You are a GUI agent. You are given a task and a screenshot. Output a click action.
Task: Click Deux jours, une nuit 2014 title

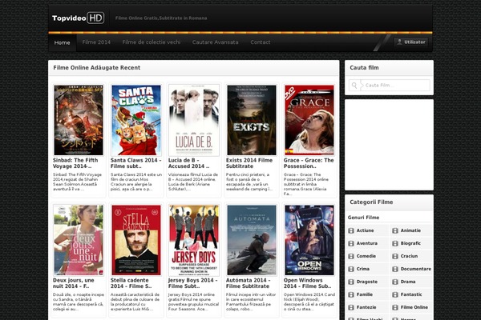click(x=74, y=283)
